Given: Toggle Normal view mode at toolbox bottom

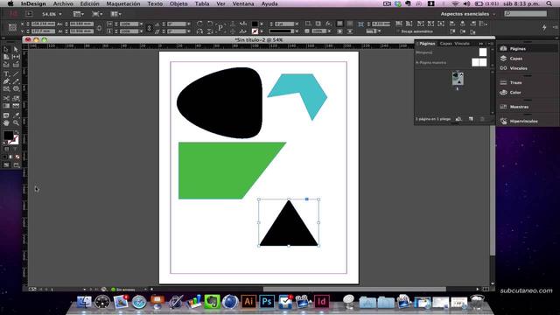Looking at the screenshot, I should point(6,164).
